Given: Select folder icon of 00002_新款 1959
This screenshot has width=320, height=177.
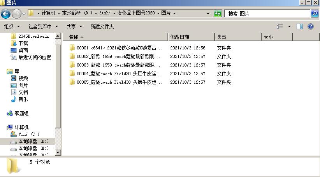Looking at the screenshot, I should click(72, 56).
